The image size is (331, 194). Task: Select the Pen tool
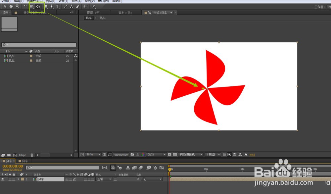[x=52, y=7]
